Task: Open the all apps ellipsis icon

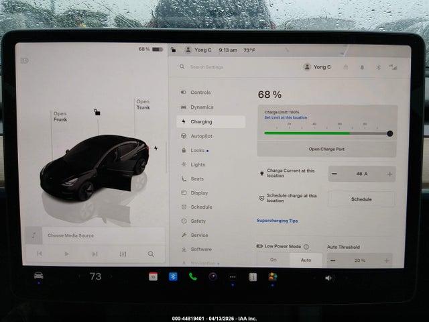Action: coord(233,277)
